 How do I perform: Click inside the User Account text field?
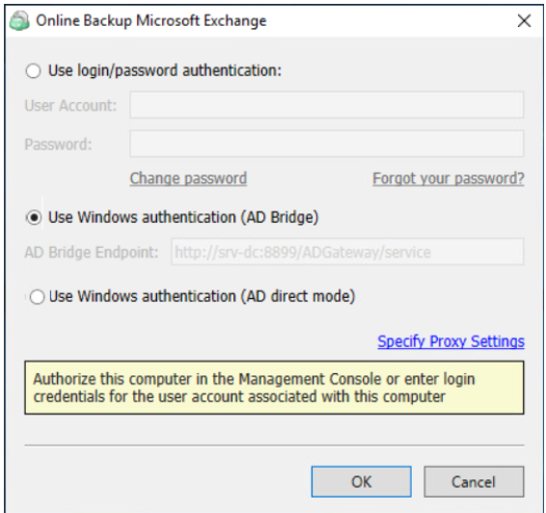tap(327, 105)
